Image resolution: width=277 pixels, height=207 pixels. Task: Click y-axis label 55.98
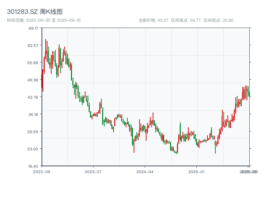(x=33, y=63)
